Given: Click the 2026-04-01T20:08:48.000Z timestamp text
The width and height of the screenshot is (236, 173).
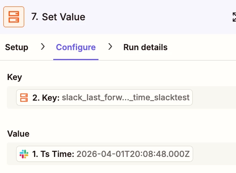Looking at the screenshot, I should [x=133, y=154].
